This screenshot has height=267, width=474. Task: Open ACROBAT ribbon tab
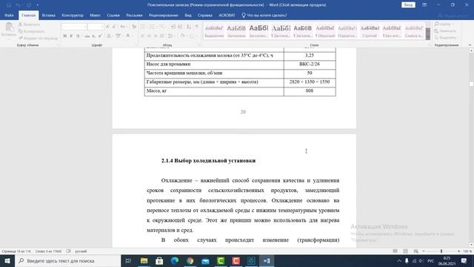[x=227, y=15]
